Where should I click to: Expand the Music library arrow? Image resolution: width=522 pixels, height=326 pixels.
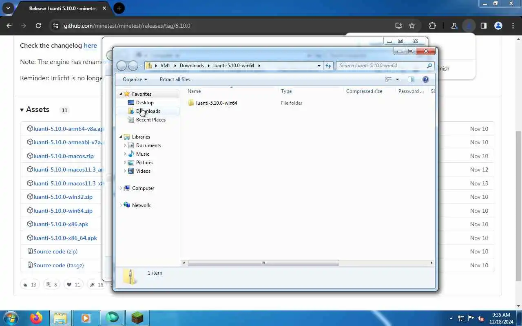pyautogui.click(x=125, y=154)
